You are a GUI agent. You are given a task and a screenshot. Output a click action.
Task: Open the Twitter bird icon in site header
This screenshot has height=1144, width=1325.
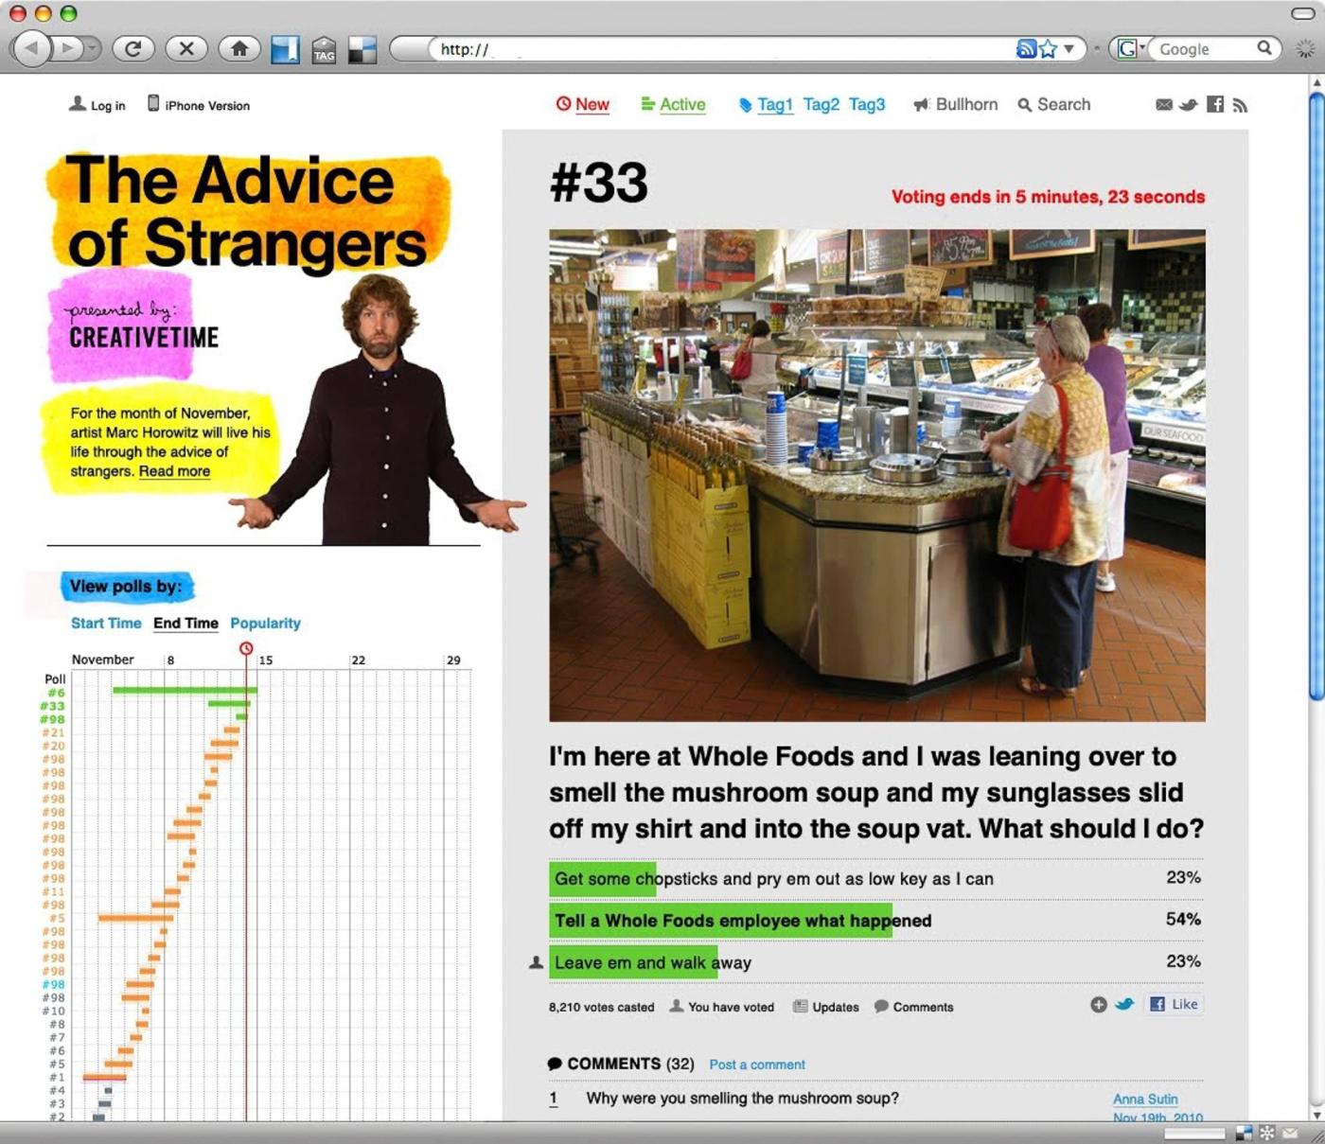coord(1189,104)
